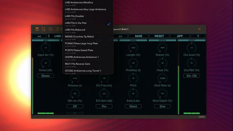Toggle the Stereo input mode button
This screenshot has width=233, height=131.
coord(46,76)
